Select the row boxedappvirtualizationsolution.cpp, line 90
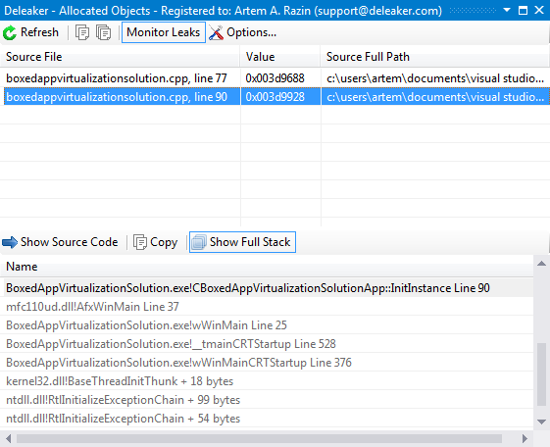The height and width of the screenshot is (447, 550). [275, 97]
